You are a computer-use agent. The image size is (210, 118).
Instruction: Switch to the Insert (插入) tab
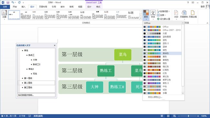point(24,7)
